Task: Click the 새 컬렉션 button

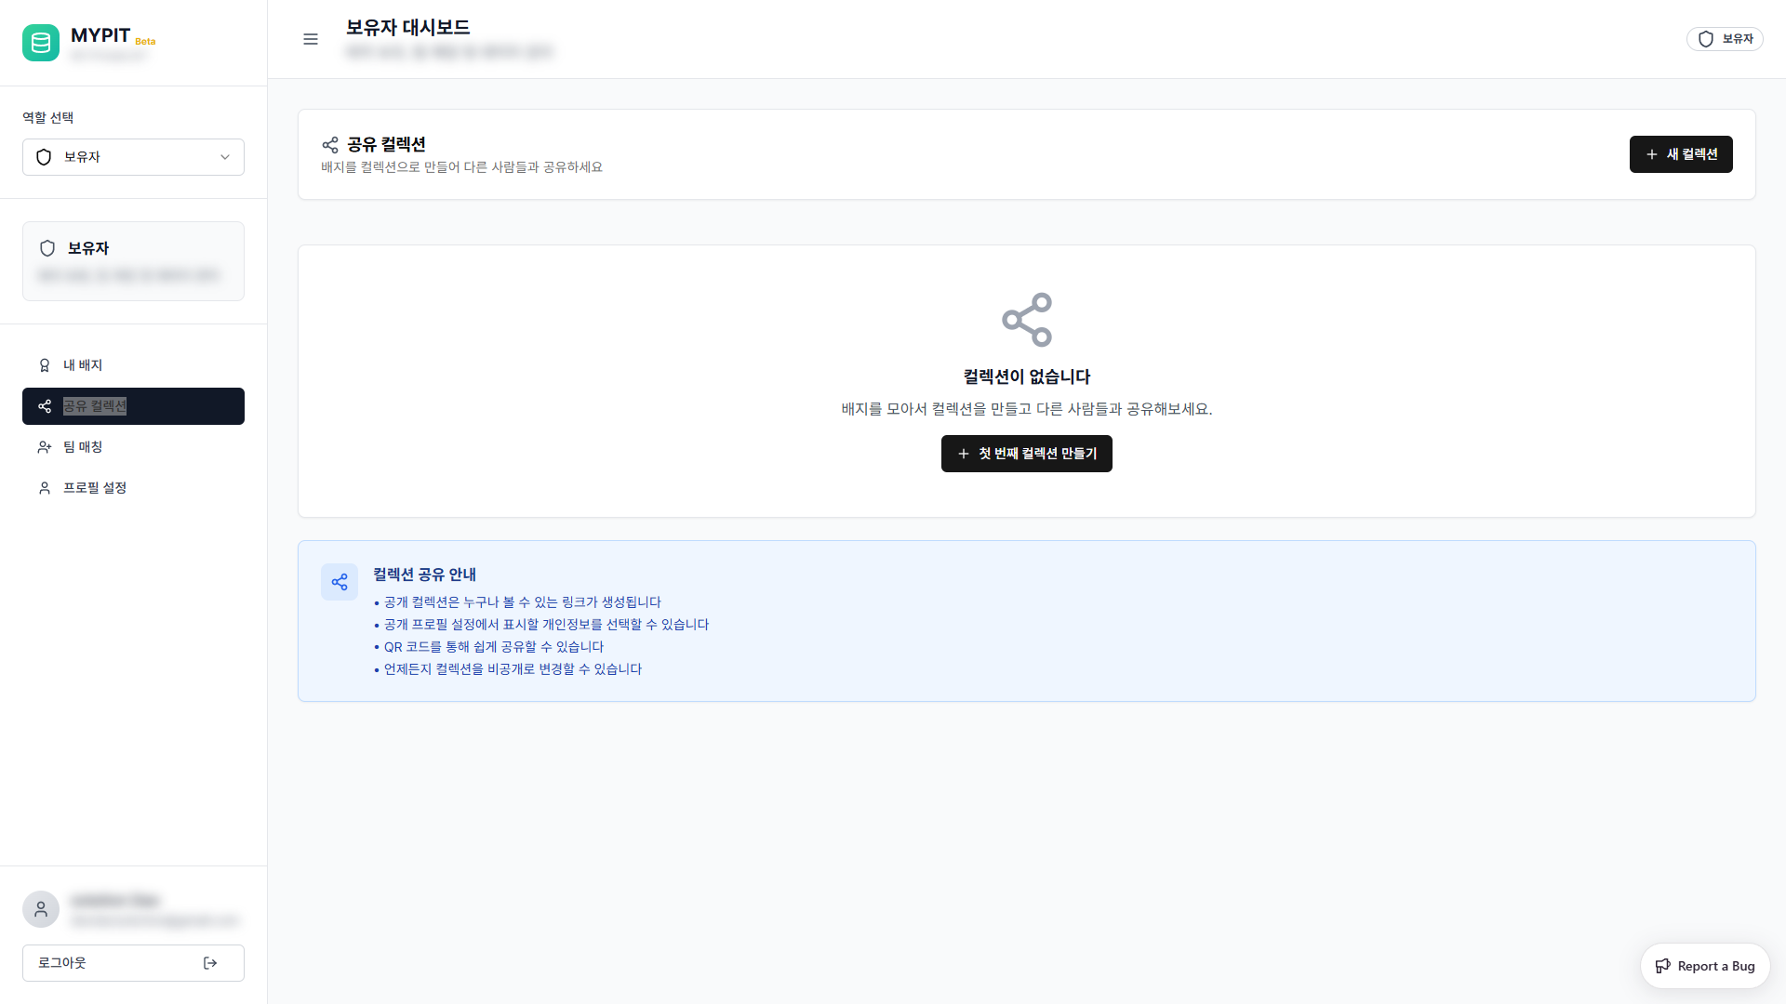Action: 1680,154
